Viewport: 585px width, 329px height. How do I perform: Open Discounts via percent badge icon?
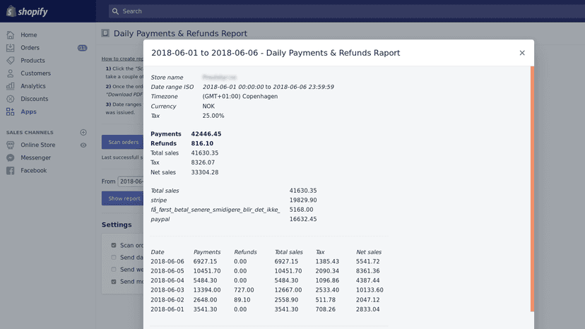click(11, 99)
